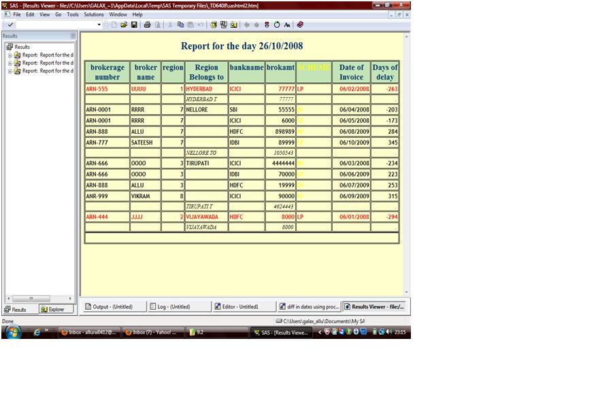Open the SAS Explorer toolbar icon
615x415 pixels.
(x=234, y=24)
